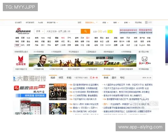Image resolution: width=168 pixels, height=134 pixels.
Task: Click video icon beside 习近平握手冯小刚 headline
Action: pos(71,99)
